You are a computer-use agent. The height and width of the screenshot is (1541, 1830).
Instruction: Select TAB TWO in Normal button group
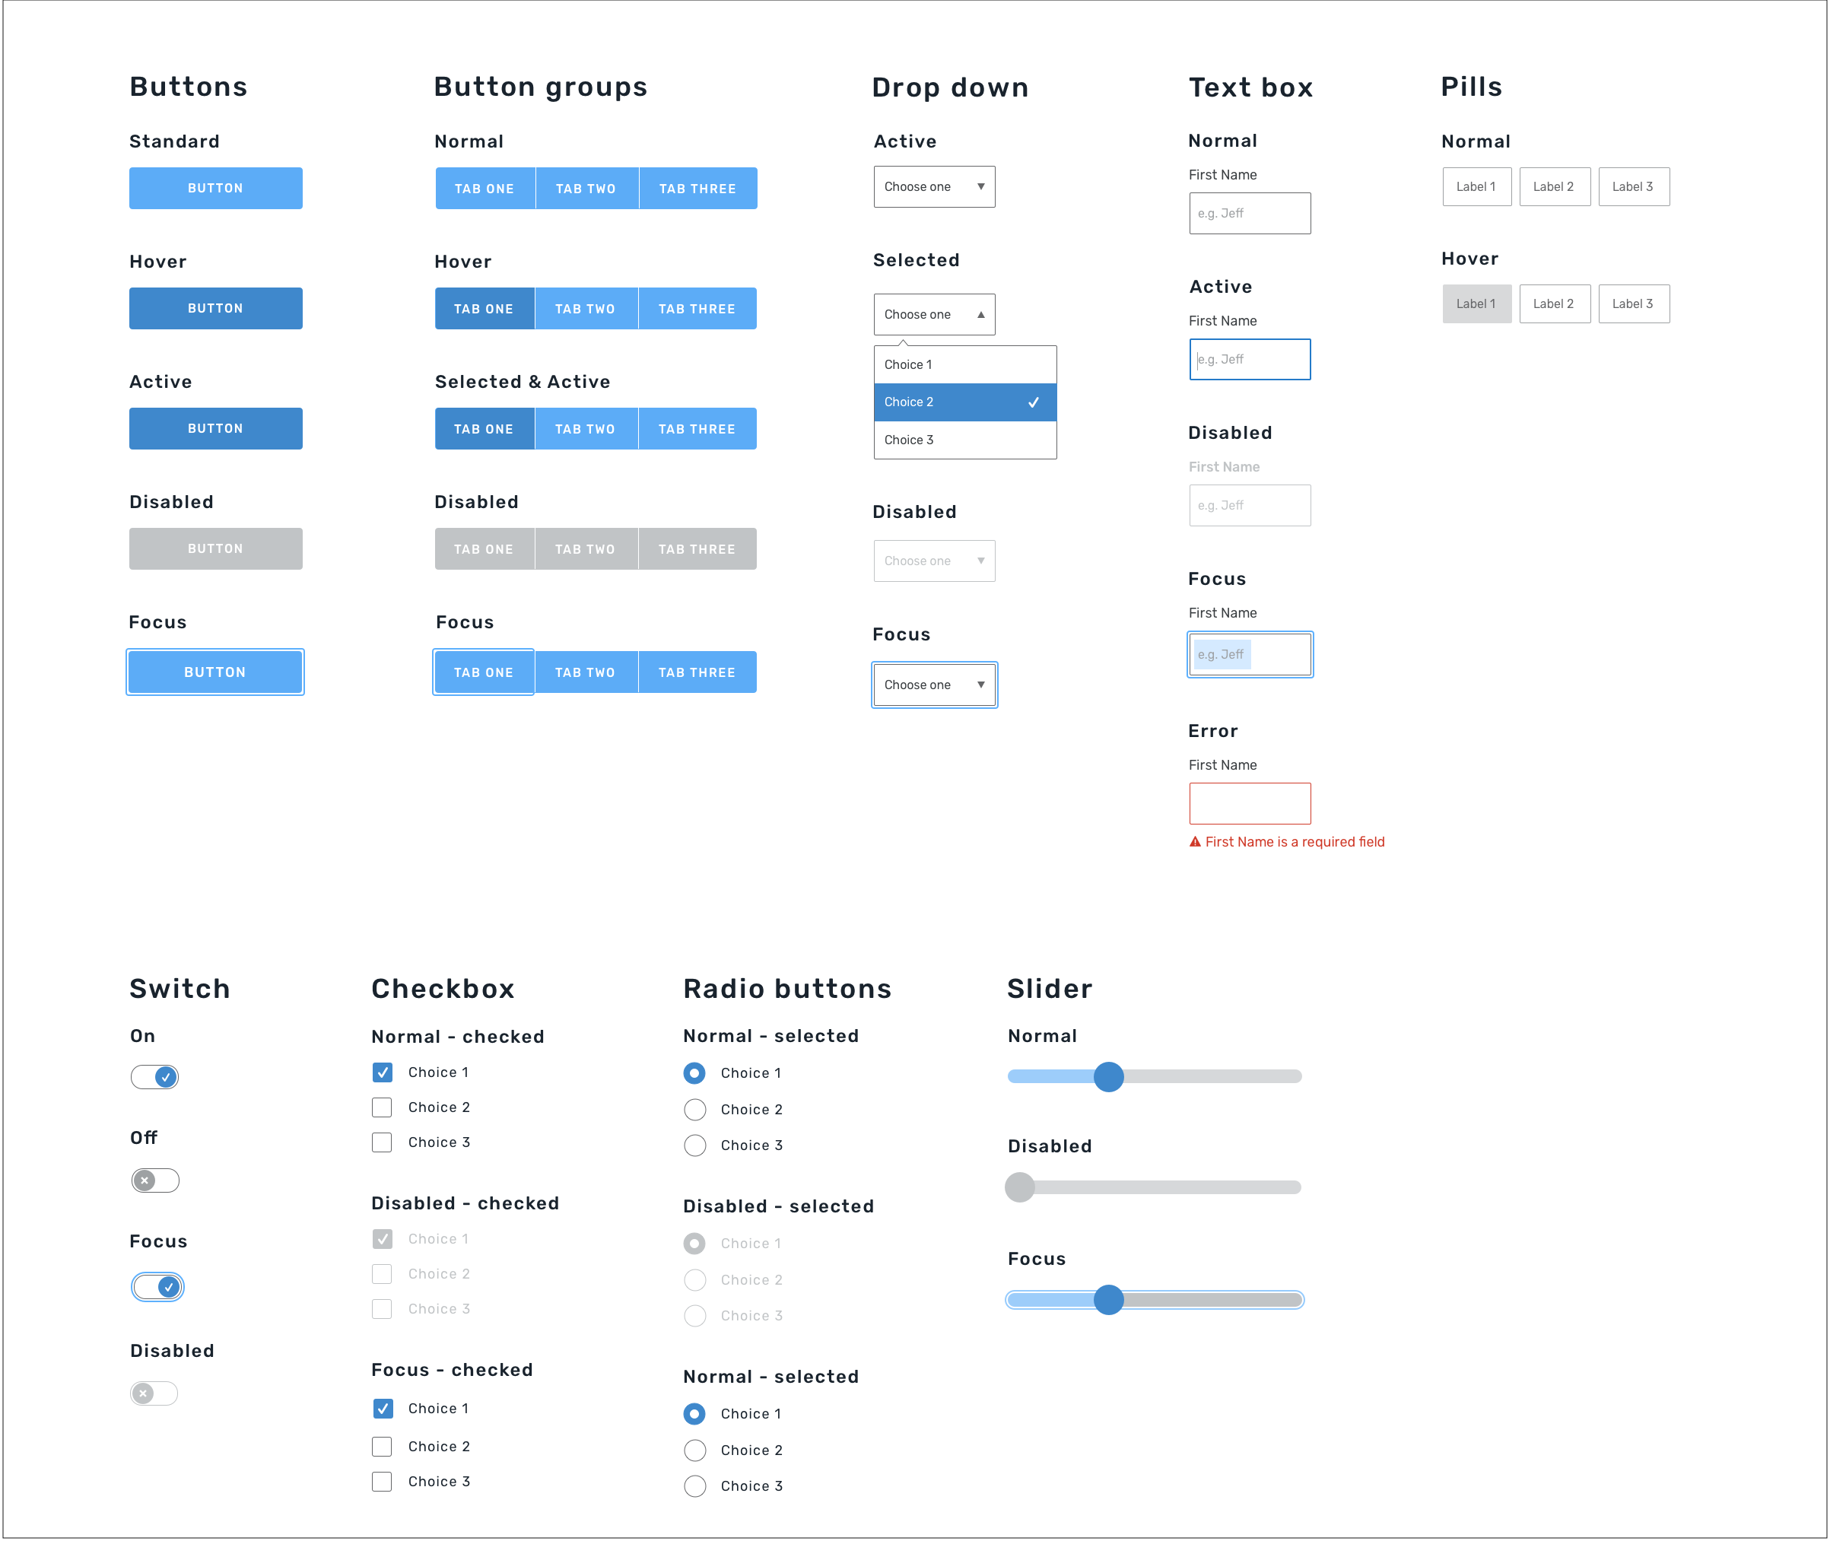586,189
